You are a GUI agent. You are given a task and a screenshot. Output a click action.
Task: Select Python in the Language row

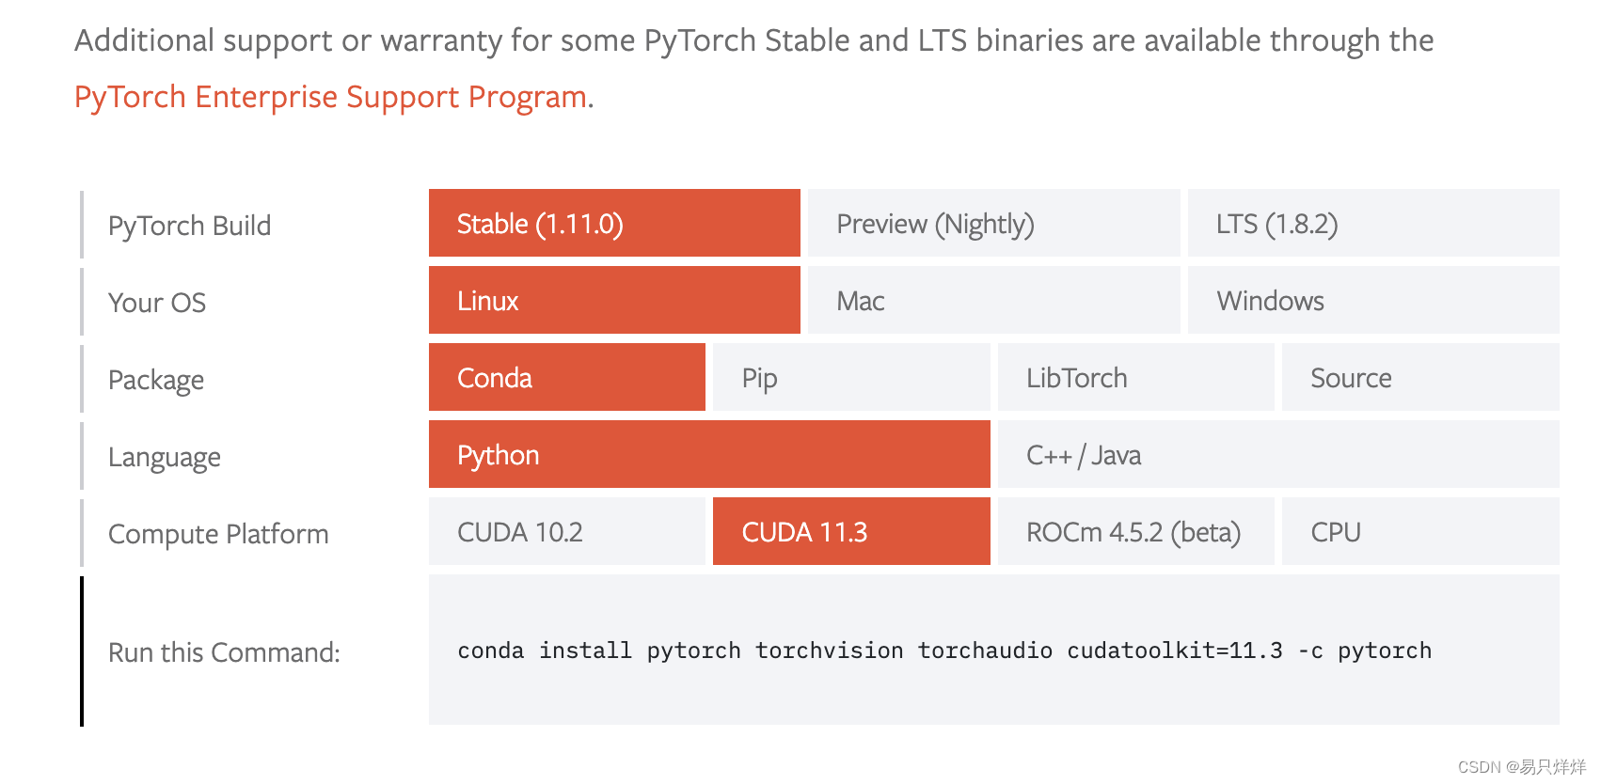click(708, 455)
